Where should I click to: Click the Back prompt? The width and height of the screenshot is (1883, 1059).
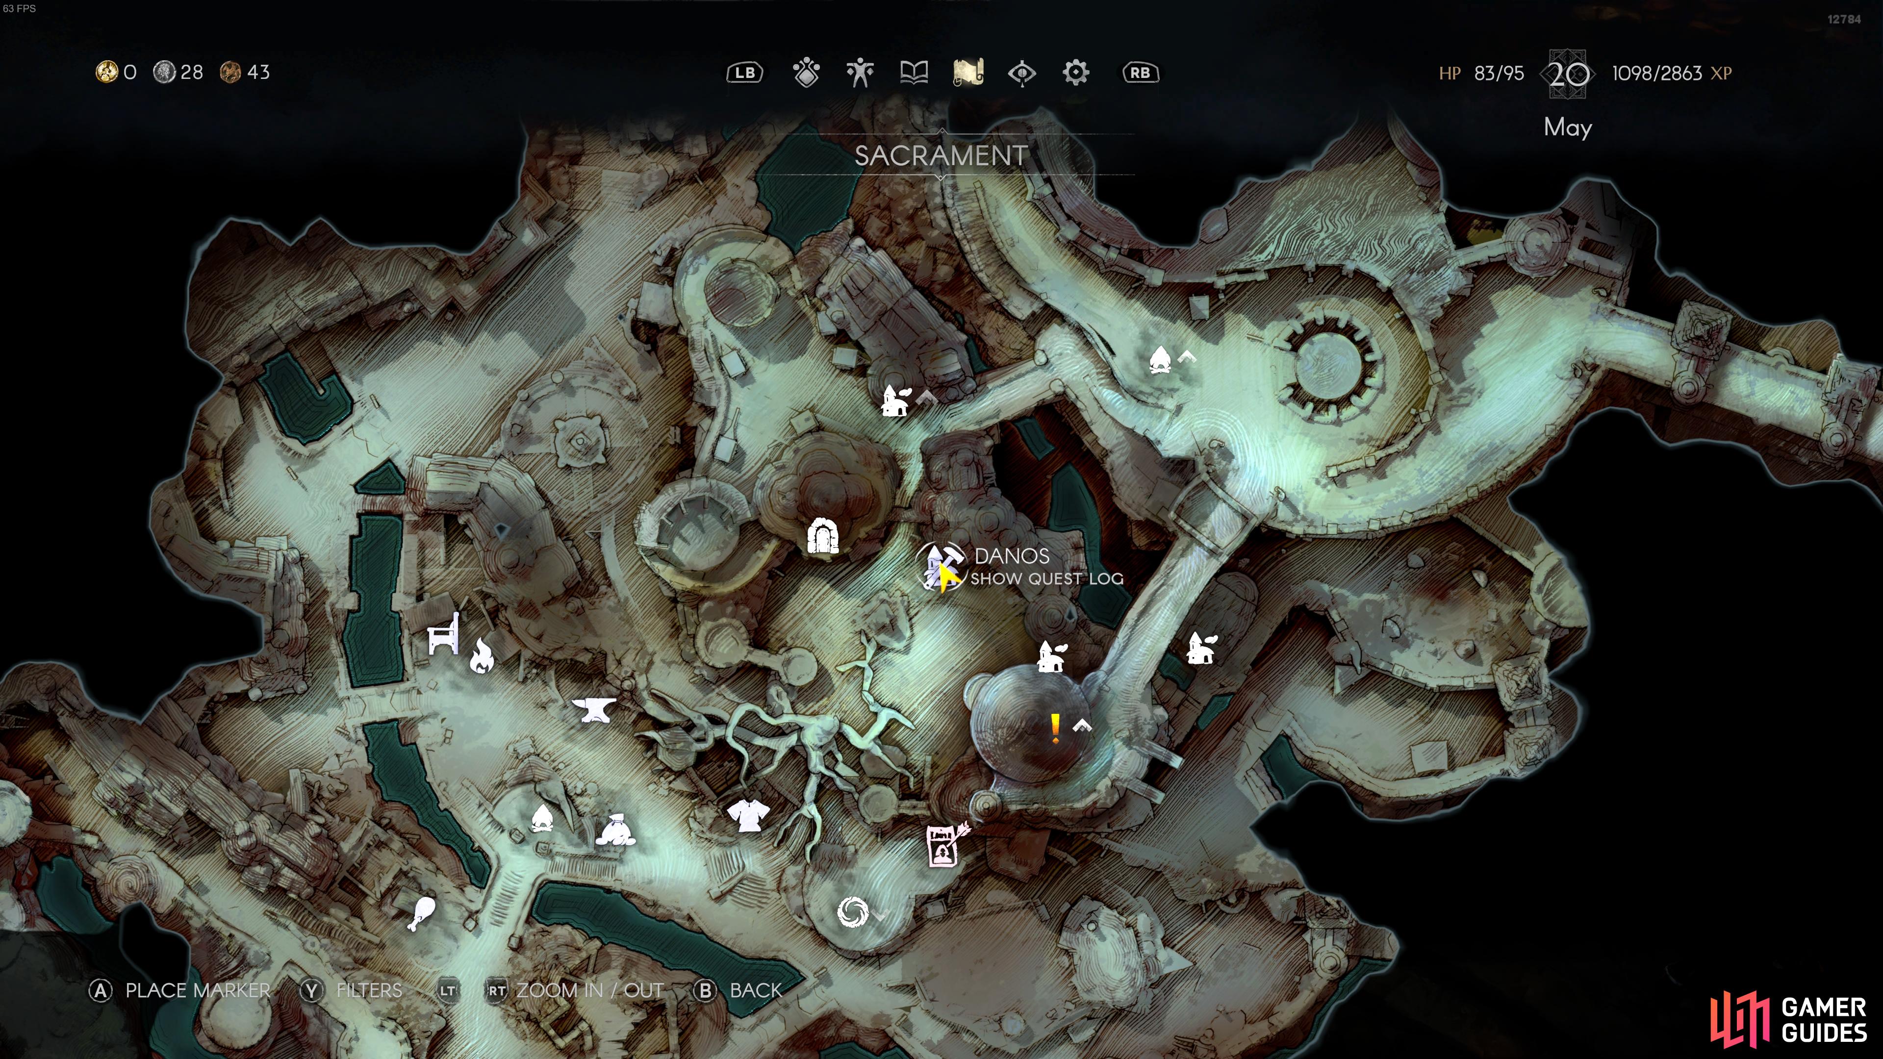738,990
